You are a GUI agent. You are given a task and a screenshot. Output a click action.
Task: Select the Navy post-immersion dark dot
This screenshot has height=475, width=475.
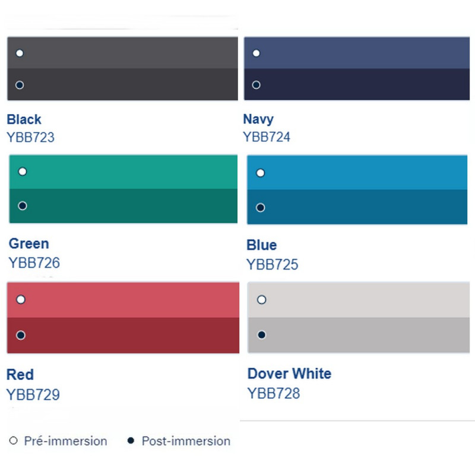click(x=256, y=85)
